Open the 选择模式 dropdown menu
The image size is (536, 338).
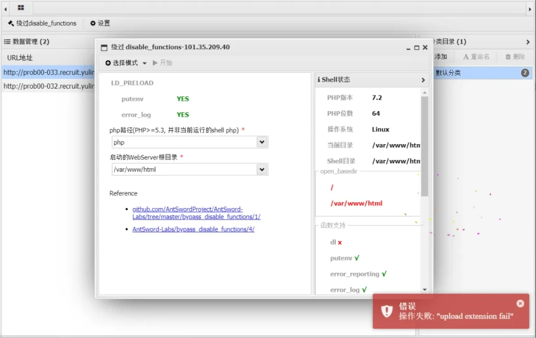(x=126, y=63)
